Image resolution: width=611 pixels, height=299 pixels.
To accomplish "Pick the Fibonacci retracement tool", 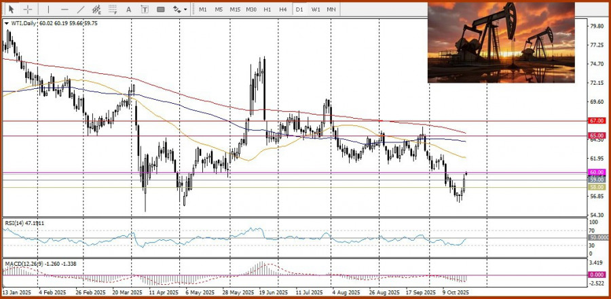I will [x=113, y=9].
